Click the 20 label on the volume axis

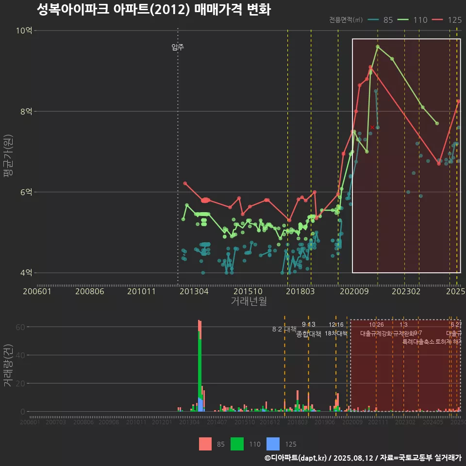[20, 383]
